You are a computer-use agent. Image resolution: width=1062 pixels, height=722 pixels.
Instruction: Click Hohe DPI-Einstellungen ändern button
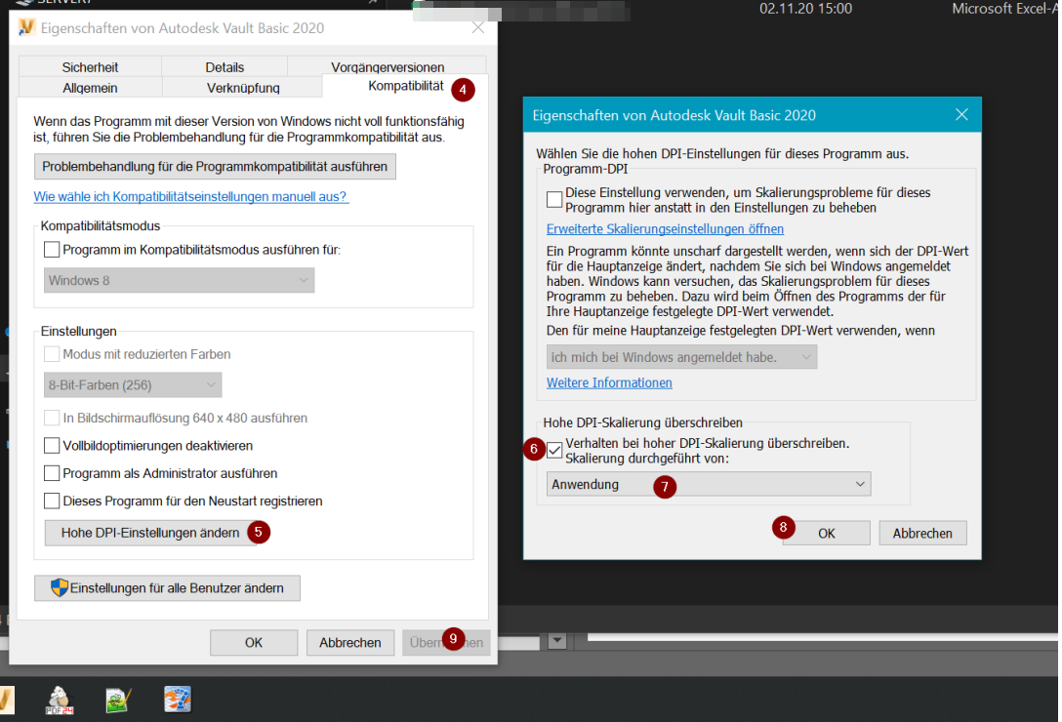(149, 533)
